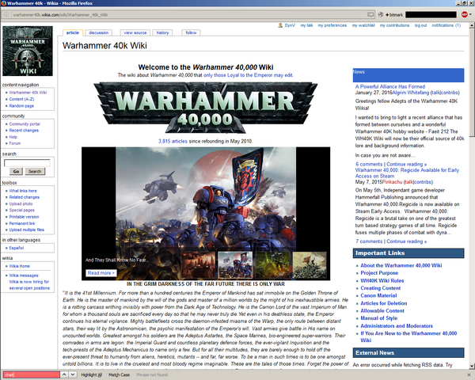The width and height of the screenshot is (475, 380).
Task: Switch to the discussion tab
Action: pos(99,32)
